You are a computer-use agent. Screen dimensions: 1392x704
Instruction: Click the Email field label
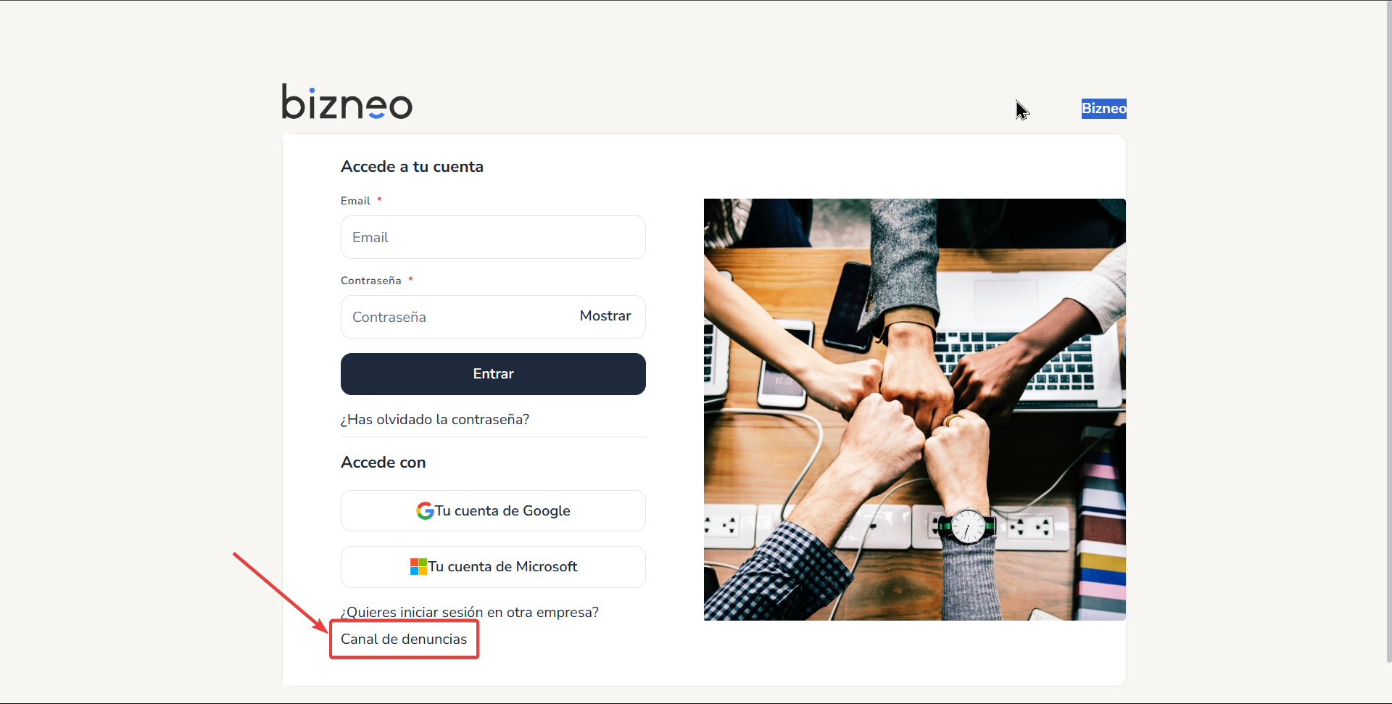click(x=355, y=201)
